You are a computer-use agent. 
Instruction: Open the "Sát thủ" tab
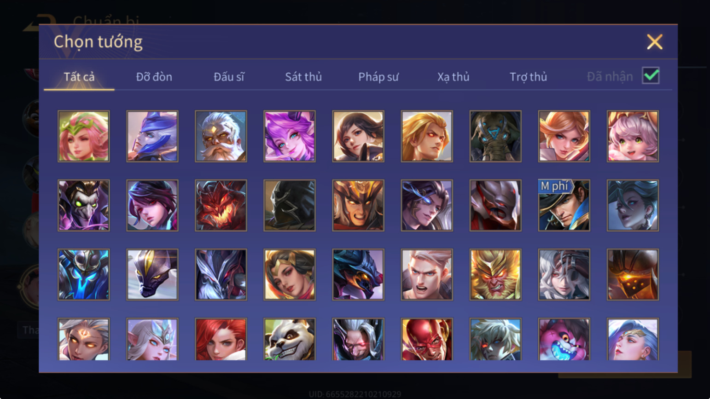(303, 77)
